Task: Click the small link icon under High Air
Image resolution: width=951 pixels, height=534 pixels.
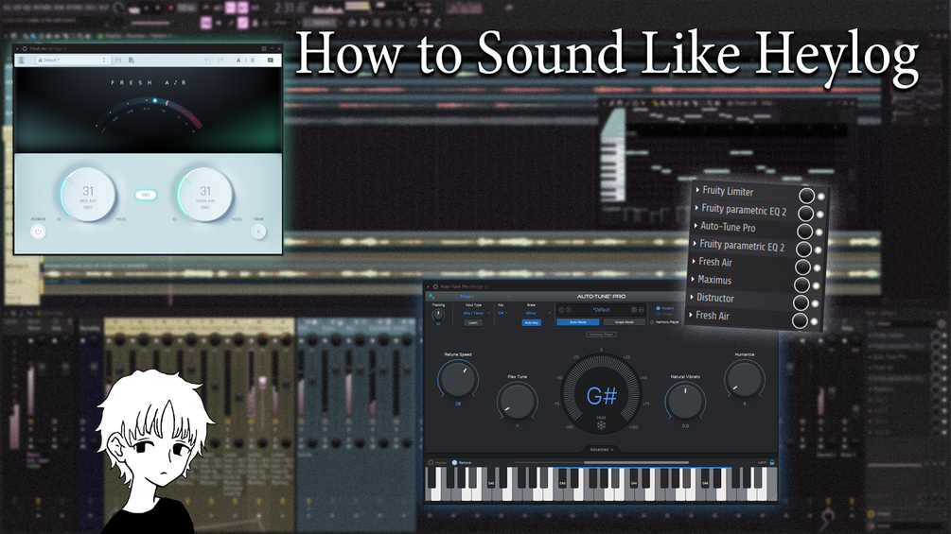Action: 205,207
